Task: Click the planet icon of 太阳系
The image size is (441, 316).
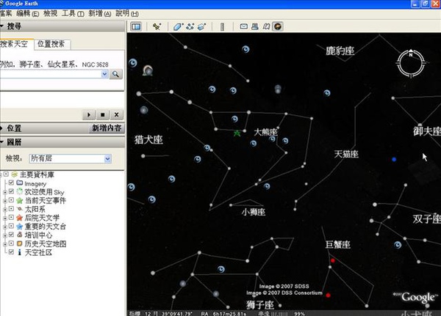Action: tap(19, 209)
